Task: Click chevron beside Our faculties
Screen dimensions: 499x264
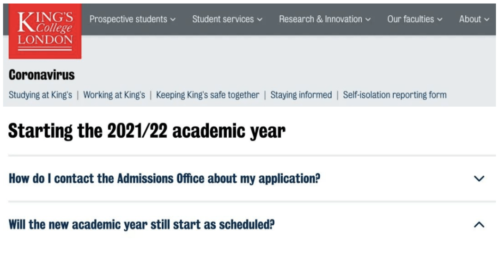Action: coord(440,19)
